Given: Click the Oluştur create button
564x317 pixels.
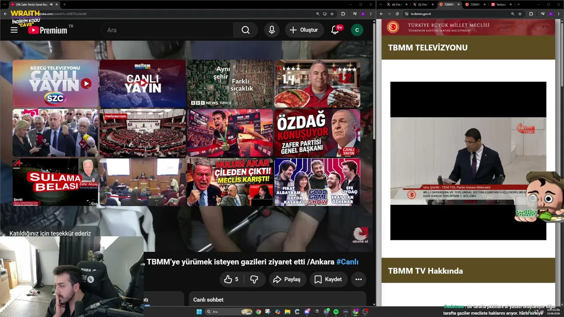Looking at the screenshot, I should click(x=304, y=30).
